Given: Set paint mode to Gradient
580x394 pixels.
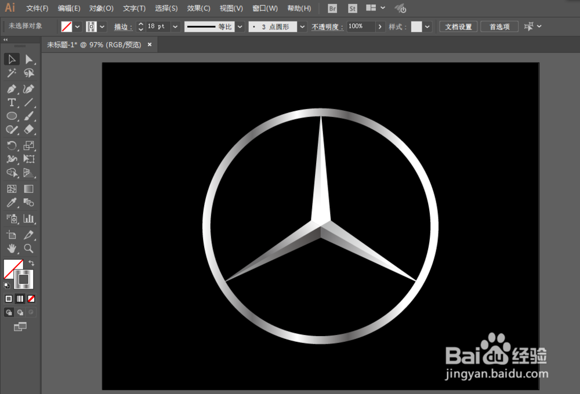Looking at the screenshot, I should [20, 298].
